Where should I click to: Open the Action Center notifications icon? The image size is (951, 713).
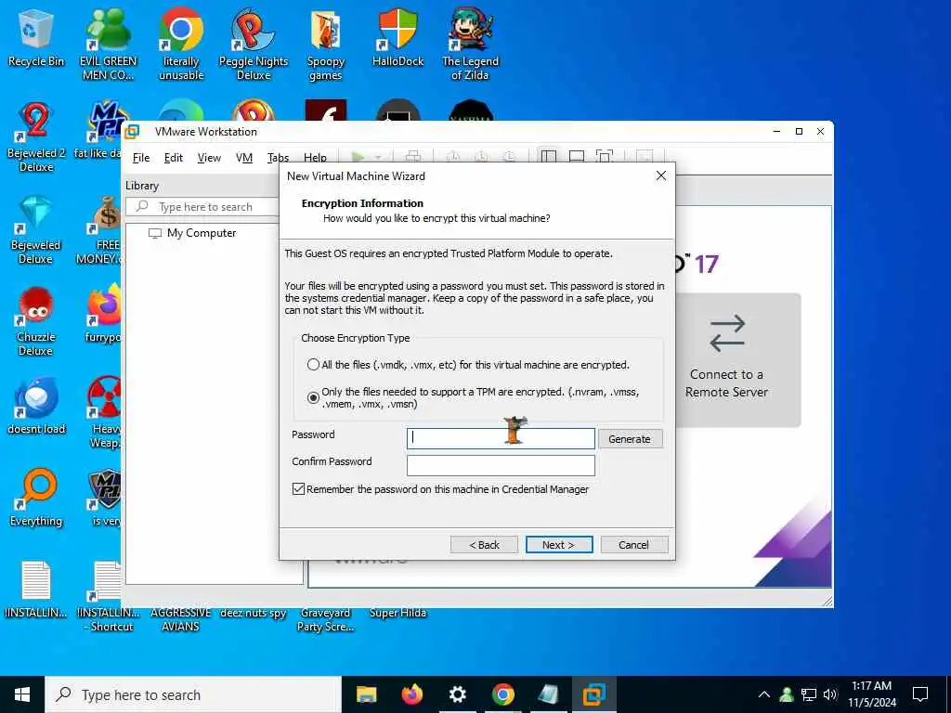click(x=920, y=694)
